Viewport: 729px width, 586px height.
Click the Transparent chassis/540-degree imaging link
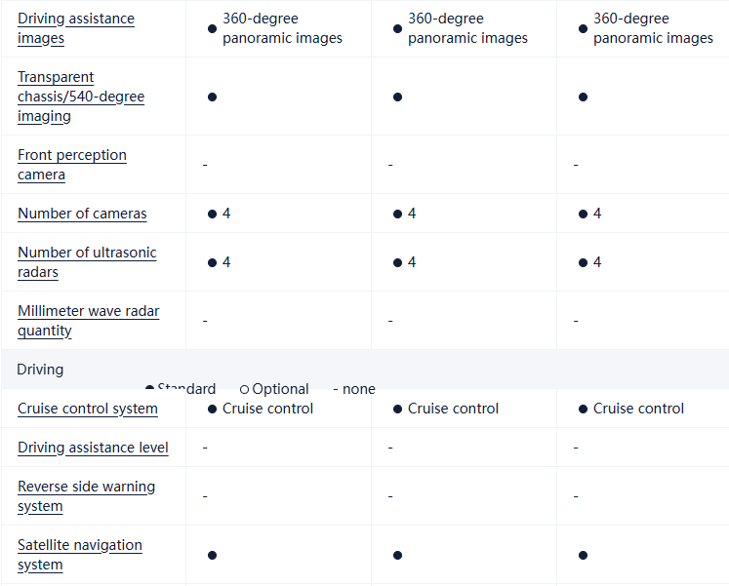click(81, 97)
